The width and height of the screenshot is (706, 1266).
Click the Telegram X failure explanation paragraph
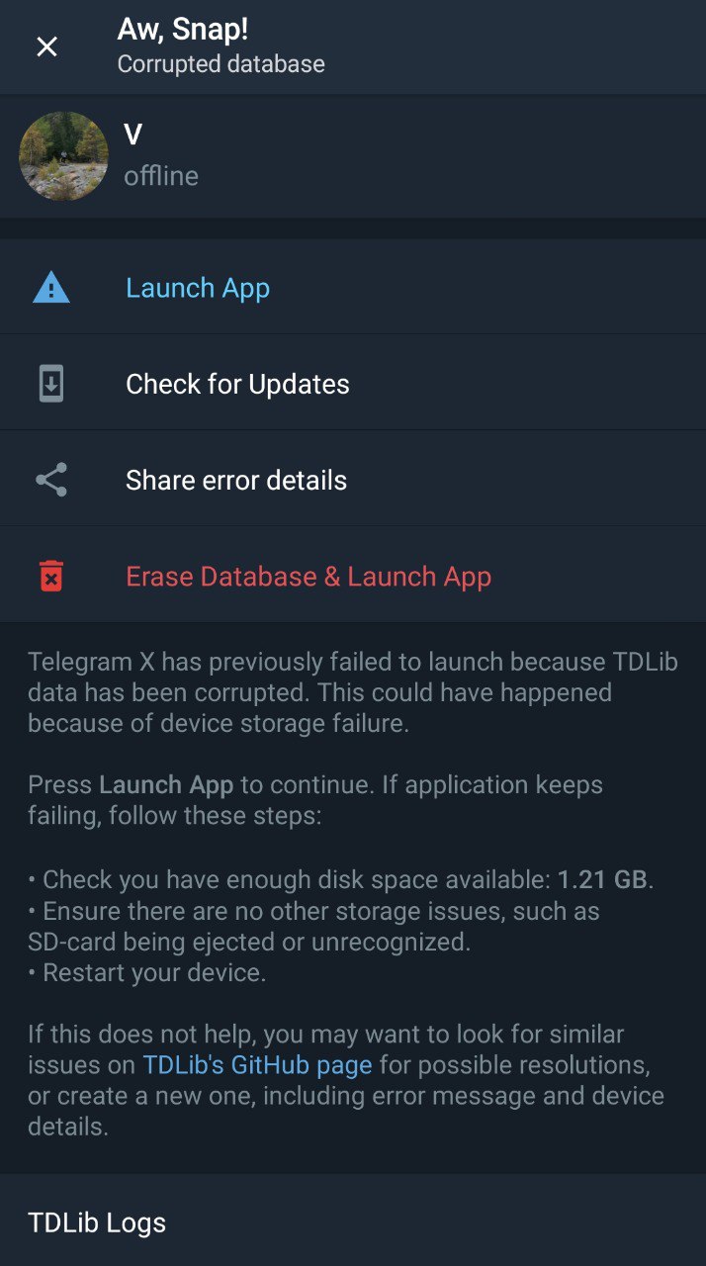[x=352, y=692]
